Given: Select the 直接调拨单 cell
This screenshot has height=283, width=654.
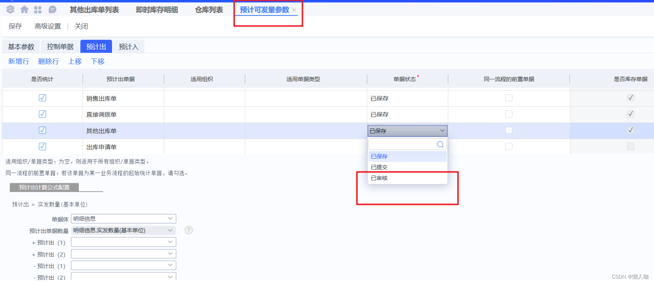Looking at the screenshot, I should click(123, 115).
